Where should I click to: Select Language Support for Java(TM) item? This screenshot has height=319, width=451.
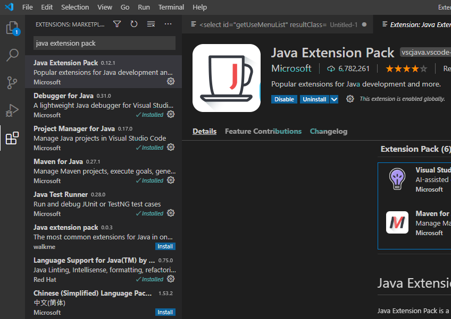point(104,269)
